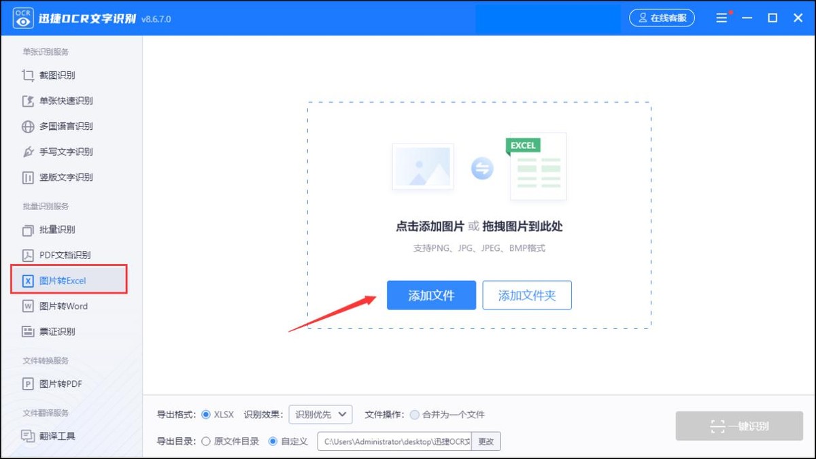Open 手写文字识别 in sidebar
This screenshot has height=459, width=816.
pyautogui.click(x=66, y=152)
